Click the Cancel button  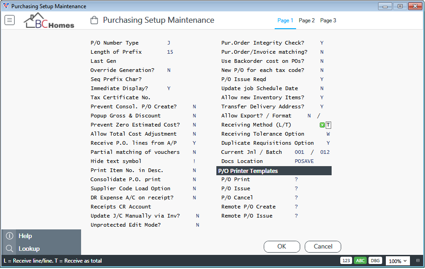pyautogui.click(x=323, y=247)
